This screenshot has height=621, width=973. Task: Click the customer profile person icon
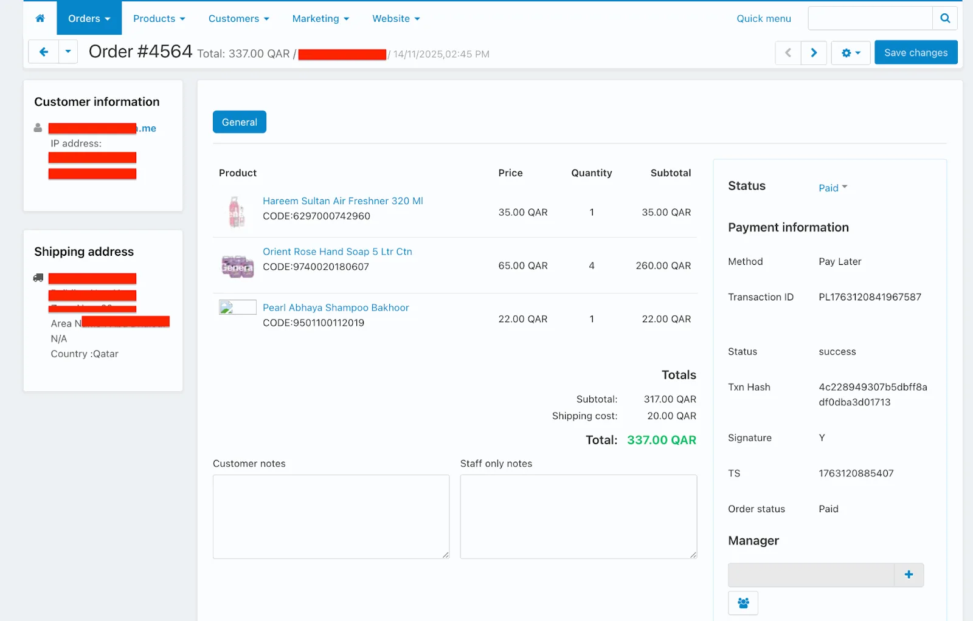coord(38,128)
